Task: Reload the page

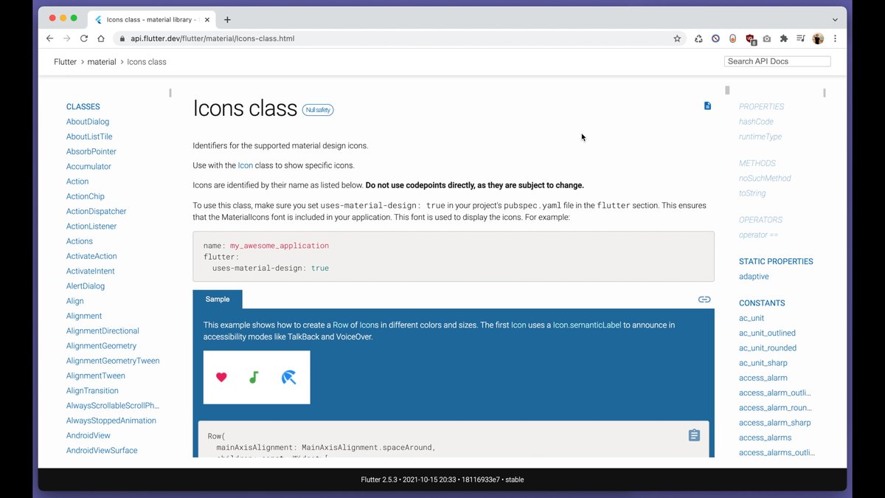Action: click(x=84, y=38)
